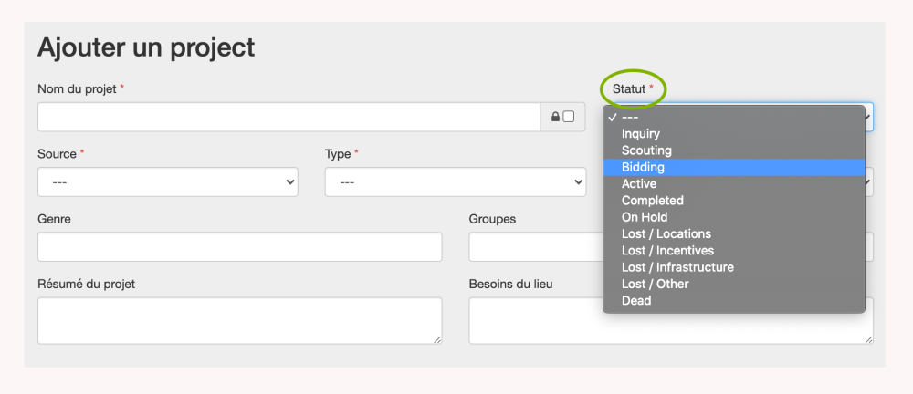The width and height of the screenshot is (913, 394).
Task: Select Lost / Locations status
Action: coord(666,234)
